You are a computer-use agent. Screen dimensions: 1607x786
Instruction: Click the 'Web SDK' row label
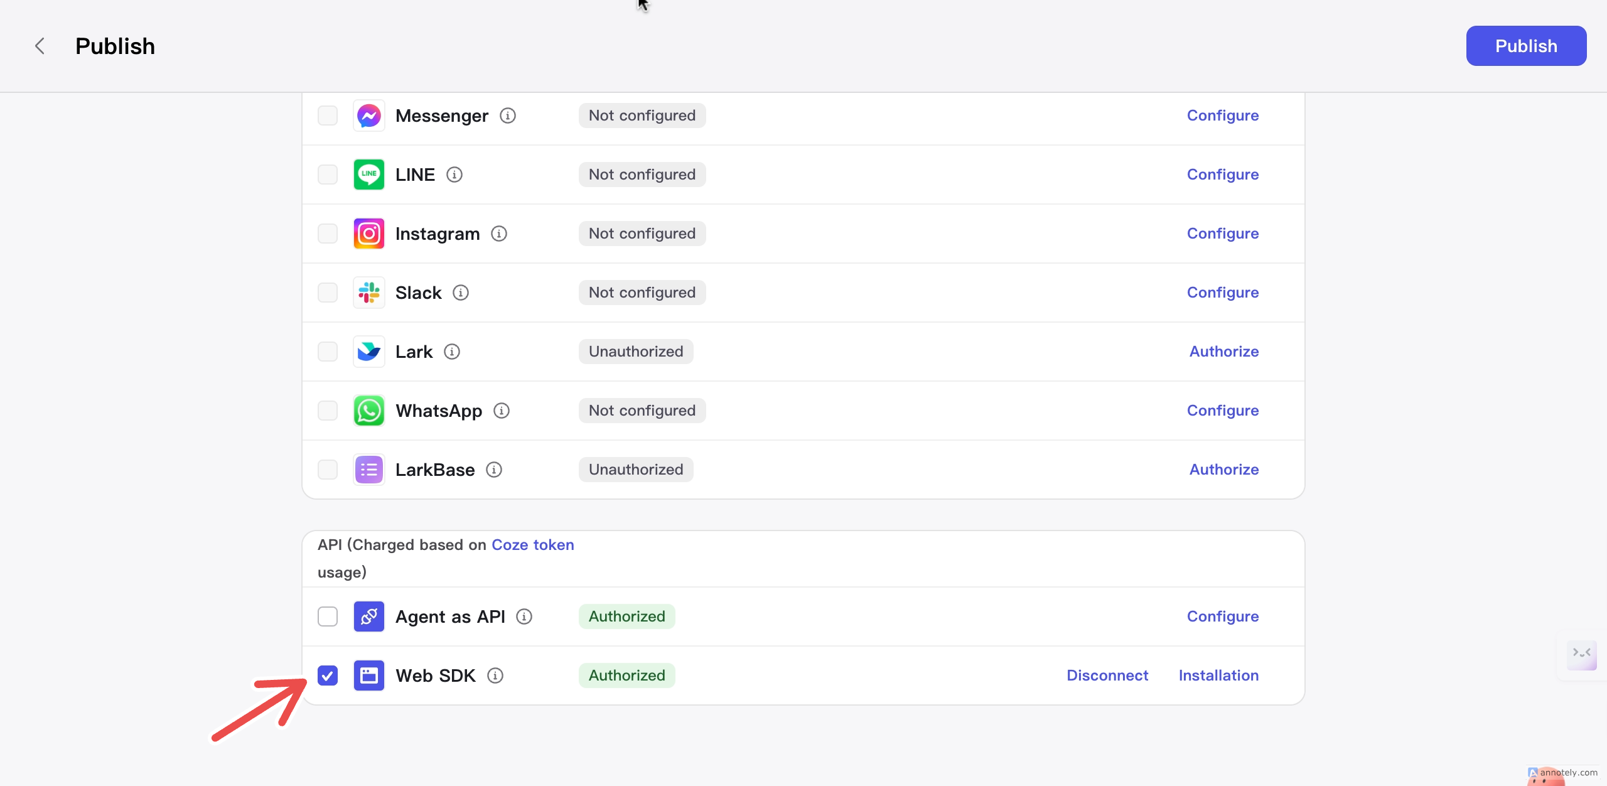436,676
